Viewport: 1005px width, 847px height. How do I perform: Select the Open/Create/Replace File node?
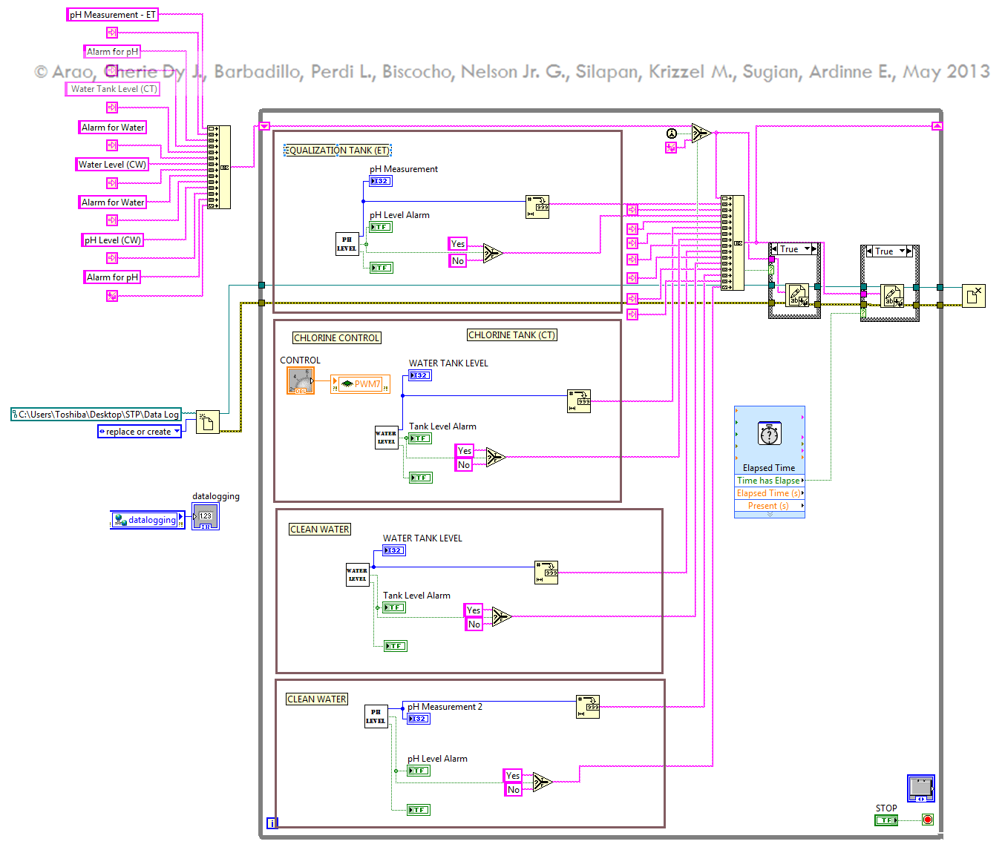pyautogui.click(x=208, y=422)
